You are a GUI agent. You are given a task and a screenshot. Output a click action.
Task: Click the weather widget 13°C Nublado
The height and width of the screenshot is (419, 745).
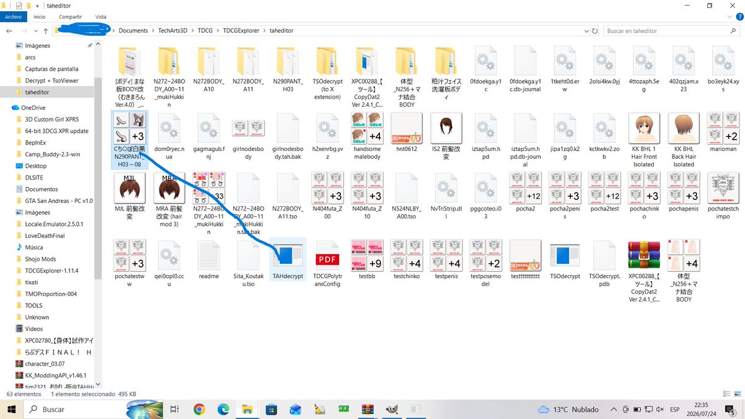[x=567, y=409]
